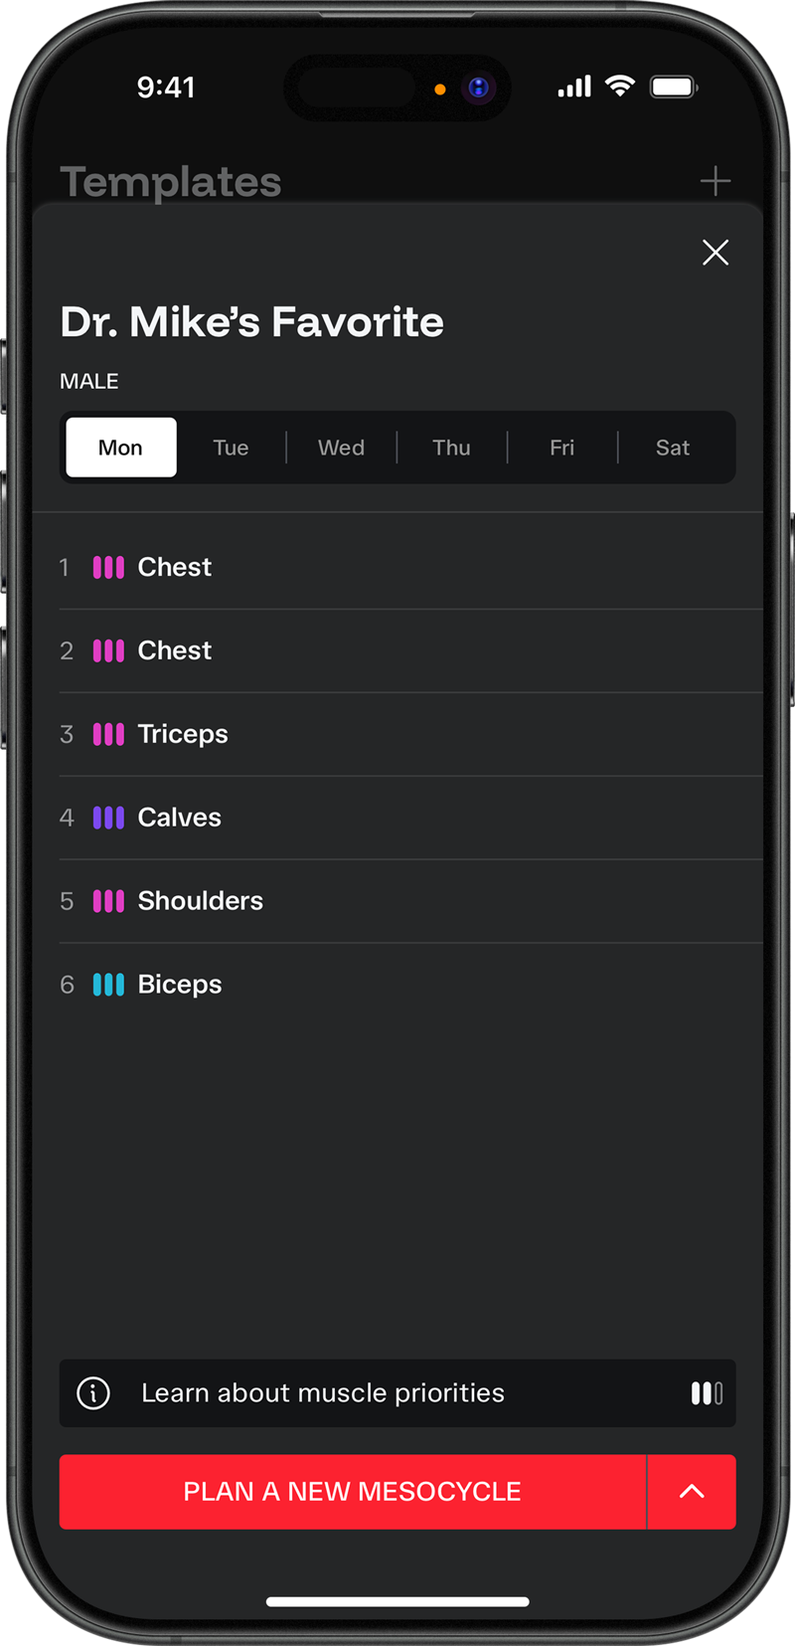The image size is (795, 1646).
Task: Tap the Wi-Fi status icon
Action: [x=620, y=87]
